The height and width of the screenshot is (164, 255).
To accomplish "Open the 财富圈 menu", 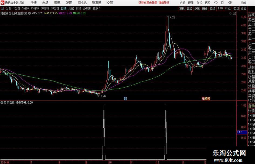I will pos(97,3).
